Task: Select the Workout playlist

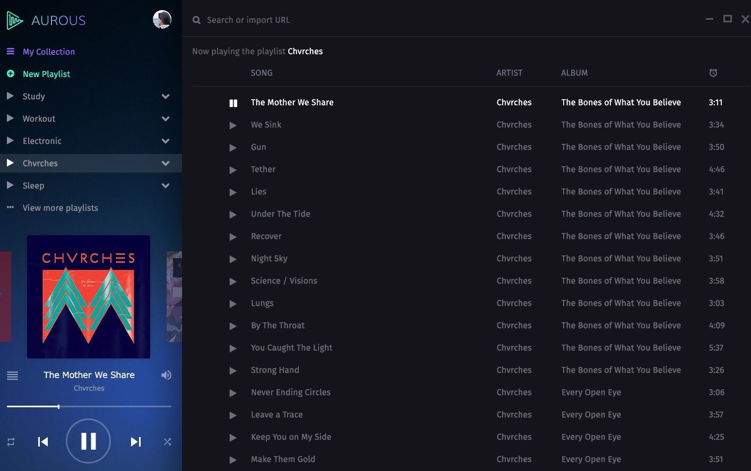Action: (x=39, y=118)
